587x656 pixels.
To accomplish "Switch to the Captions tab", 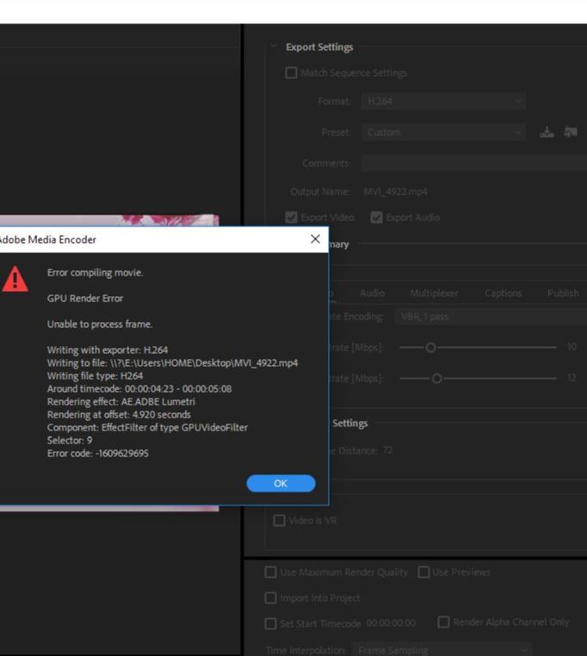I will (x=503, y=294).
